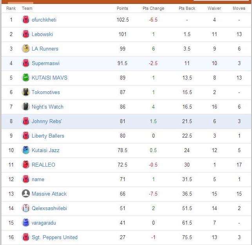Sort by Pts Change column header

(x=153, y=8)
